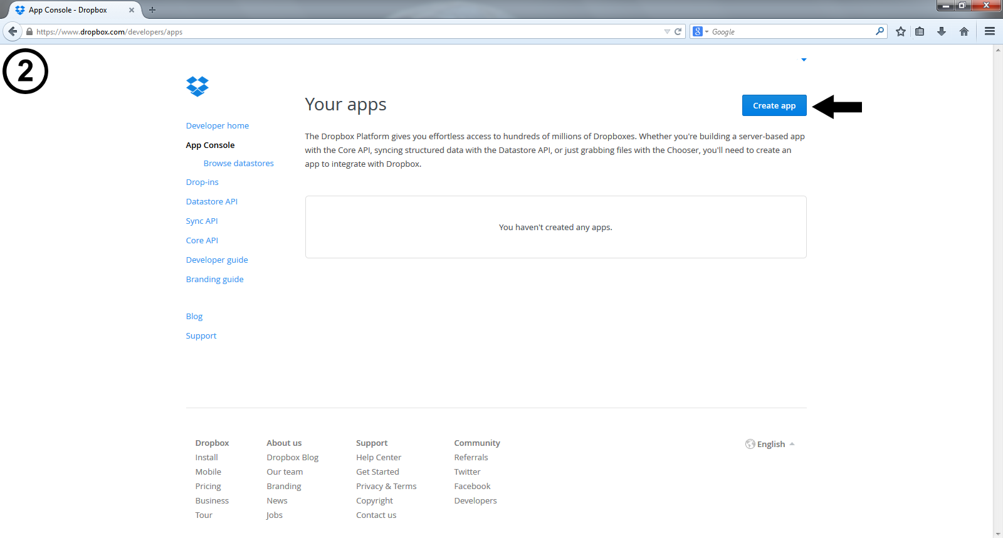The image size is (1003, 538).
Task: Reload the page with the refresh icon
Action: click(x=678, y=31)
